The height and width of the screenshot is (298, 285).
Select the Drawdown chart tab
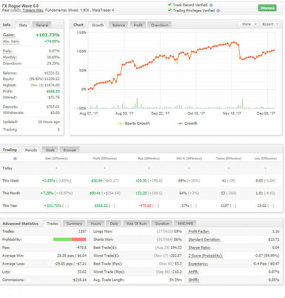[x=160, y=25]
